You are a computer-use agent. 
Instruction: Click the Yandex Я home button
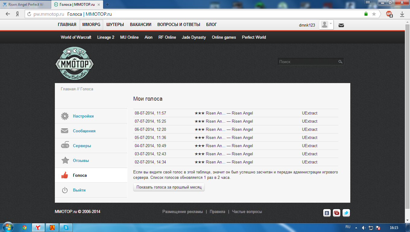(x=17, y=14)
